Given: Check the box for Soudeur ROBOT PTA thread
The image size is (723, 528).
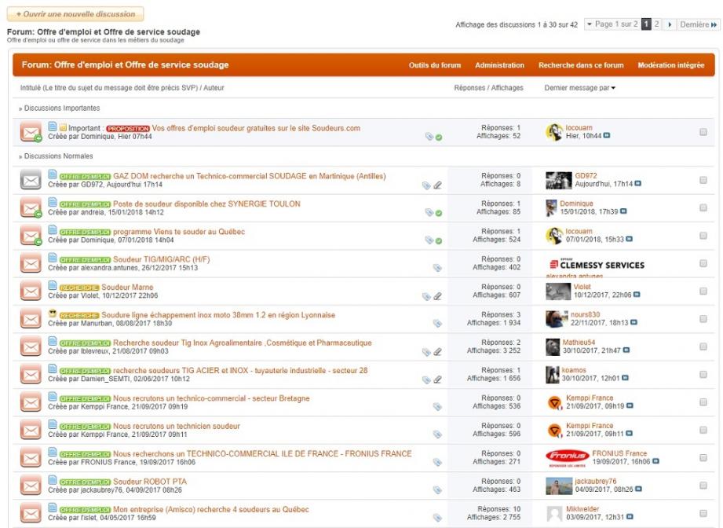Looking at the screenshot, I should [x=703, y=486].
